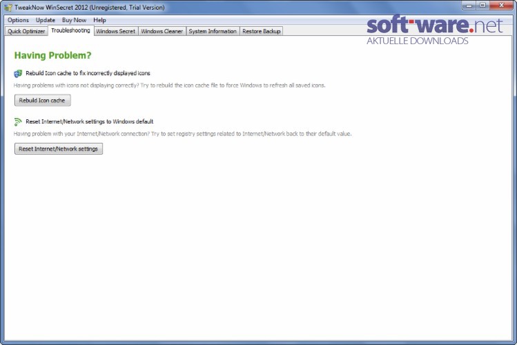The image size is (517, 345).
Task: Open the Windows Cleaner tab
Action: click(162, 31)
